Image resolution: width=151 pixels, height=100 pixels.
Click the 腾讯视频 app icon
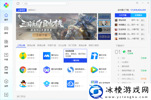pyautogui.click(x=94, y=70)
